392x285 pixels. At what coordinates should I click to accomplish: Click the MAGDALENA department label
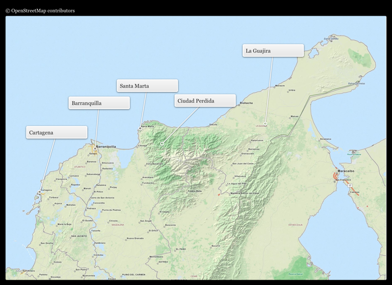pyautogui.click(x=118, y=225)
